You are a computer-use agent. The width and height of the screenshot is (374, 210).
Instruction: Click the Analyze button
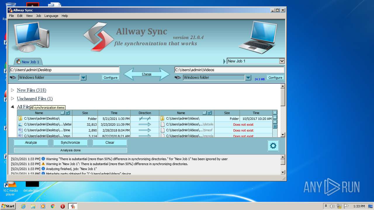click(31, 143)
